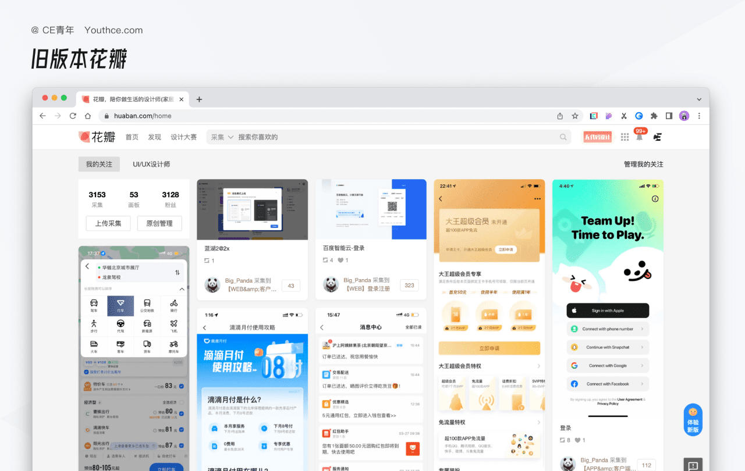Image resolution: width=745 pixels, height=471 pixels.
Task: Click the 323 count button
Action: (409, 286)
